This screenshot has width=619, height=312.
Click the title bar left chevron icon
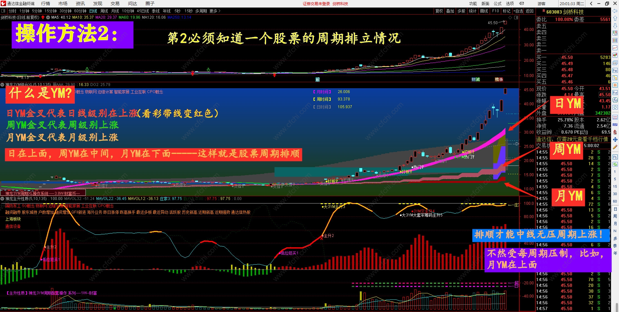pyautogui.click(x=591, y=4)
